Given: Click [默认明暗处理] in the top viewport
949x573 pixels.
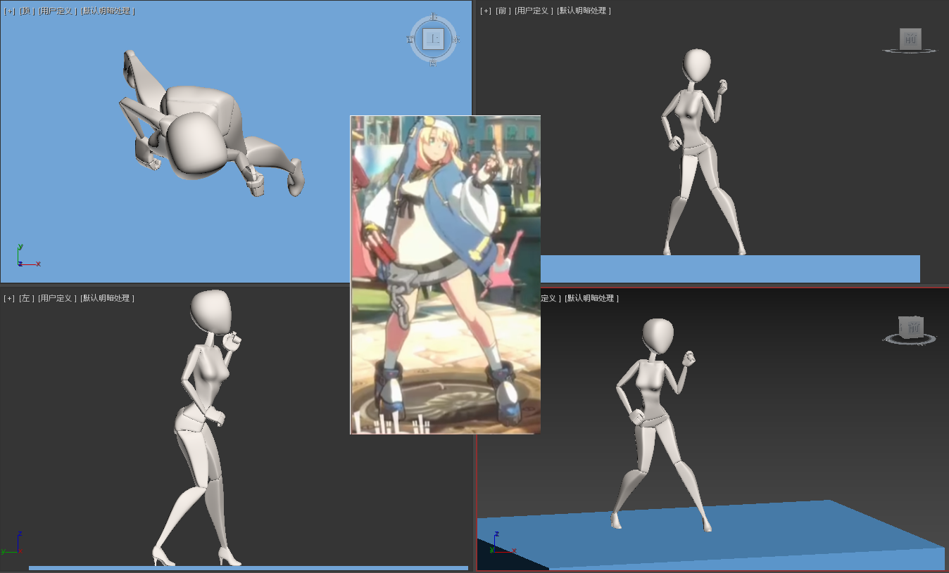Looking at the screenshot, I should pos(107,11).
